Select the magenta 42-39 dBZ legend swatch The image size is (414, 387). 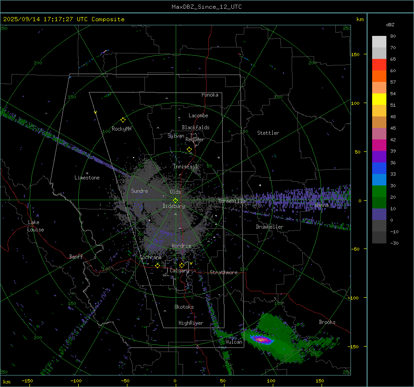pyautogui.click(x=379, y=145)
